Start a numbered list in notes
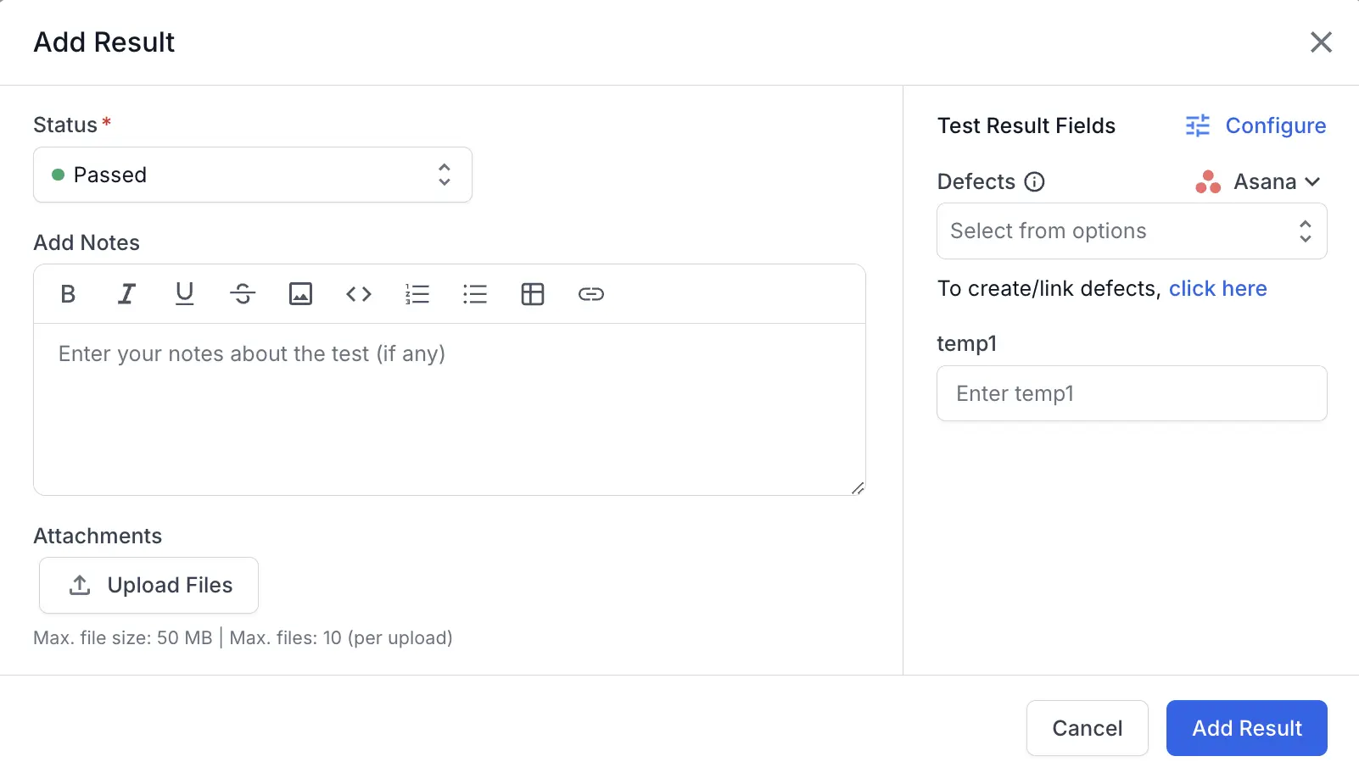The width and height of the screenshot is (1359, 773). [x=417, y=294]
